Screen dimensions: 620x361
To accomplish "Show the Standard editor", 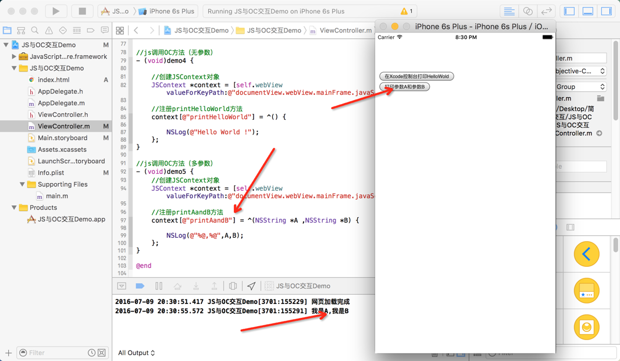I will (x=509, y=11).
